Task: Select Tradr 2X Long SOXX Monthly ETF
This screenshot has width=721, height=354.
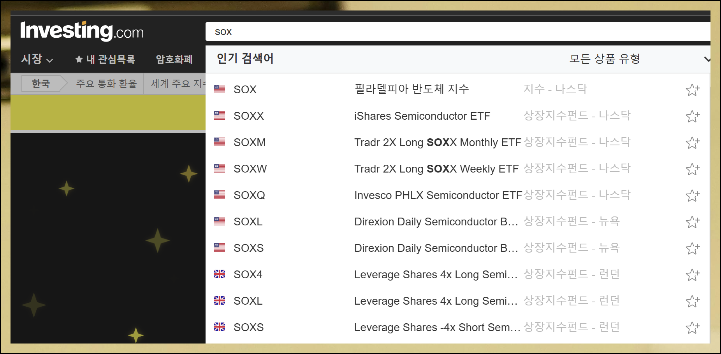Action: (438, 142)
